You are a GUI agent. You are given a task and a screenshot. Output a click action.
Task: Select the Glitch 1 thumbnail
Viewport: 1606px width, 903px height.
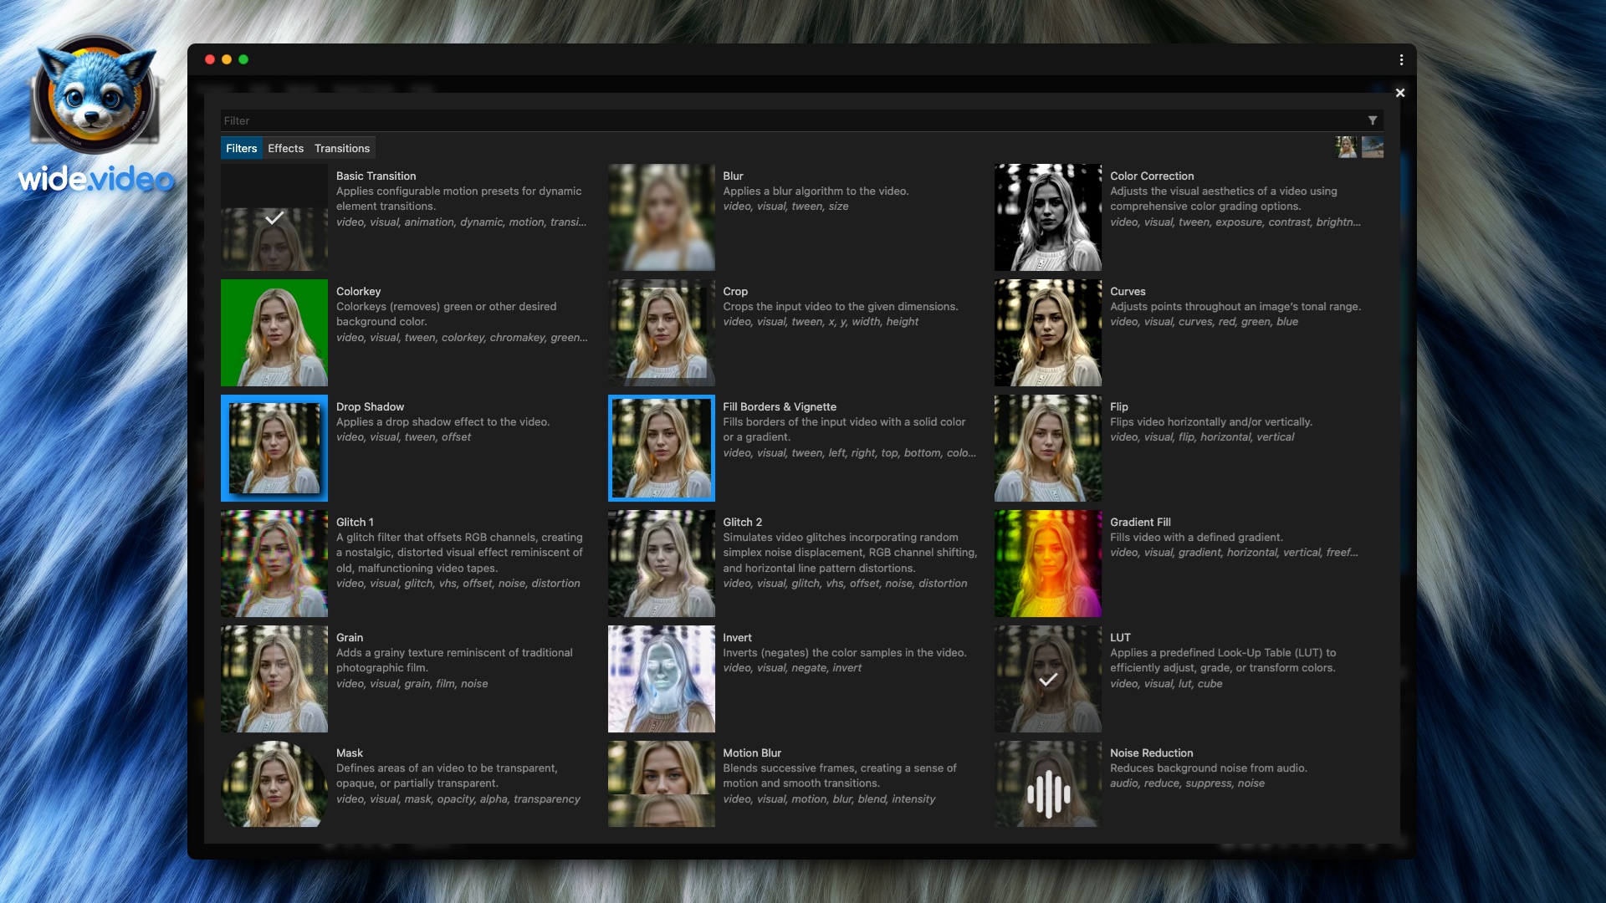coord(274,564)
